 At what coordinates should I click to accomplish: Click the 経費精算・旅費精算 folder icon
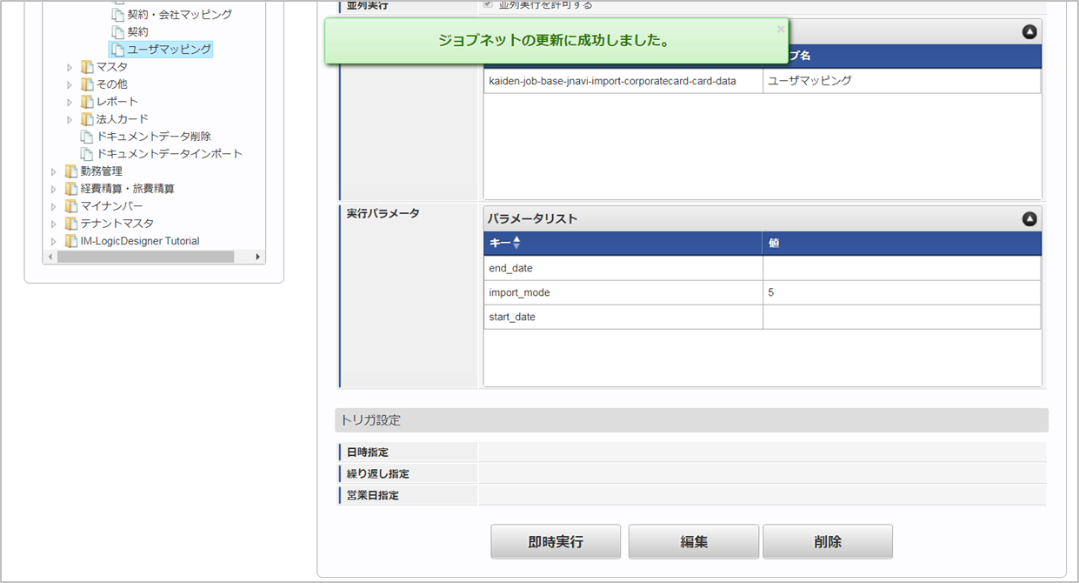[x=71, y=189]
